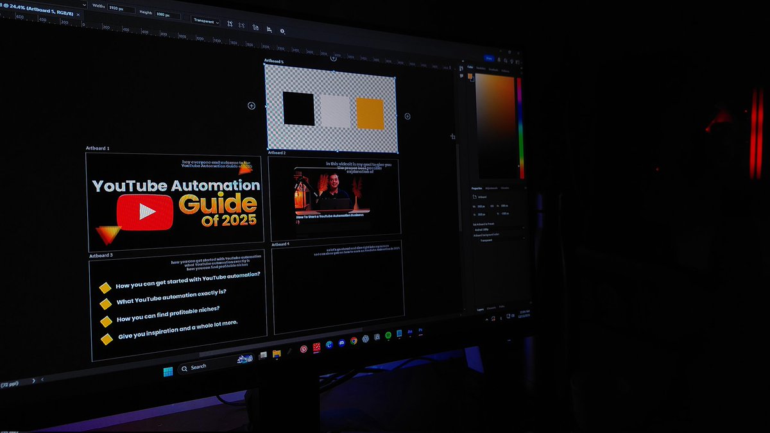Click 'How you can get started with YouTube automation?' text
770x433 pixels.
pos(188,281)
